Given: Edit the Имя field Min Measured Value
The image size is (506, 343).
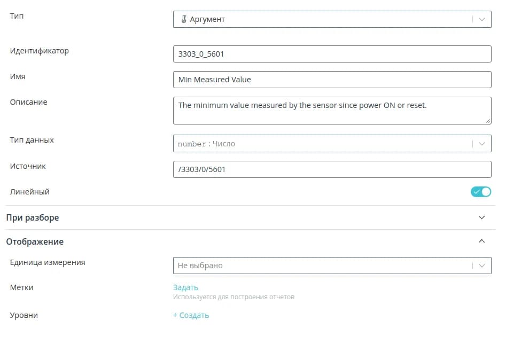Looking at the screenshot, I should coord(331,80).
